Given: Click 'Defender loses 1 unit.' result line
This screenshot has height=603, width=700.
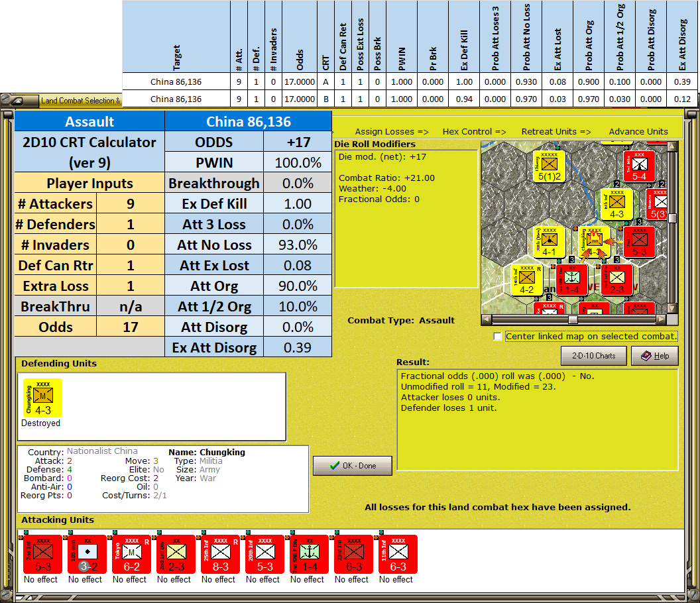Looking at the screenshot, I should (449, 408).
